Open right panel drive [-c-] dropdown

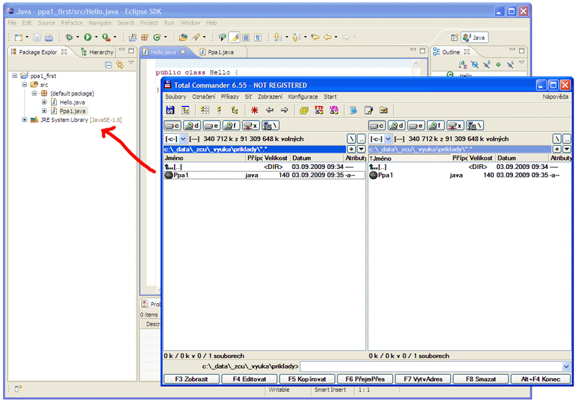[388, 139]
